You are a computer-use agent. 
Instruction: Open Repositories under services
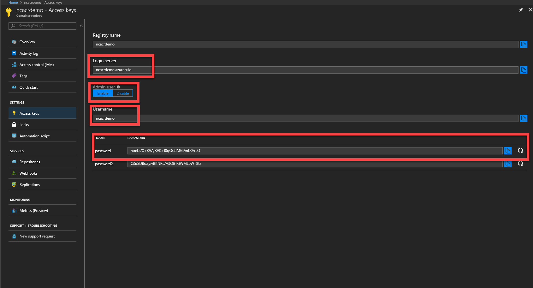pyautogui.click(x=42, y=162)
